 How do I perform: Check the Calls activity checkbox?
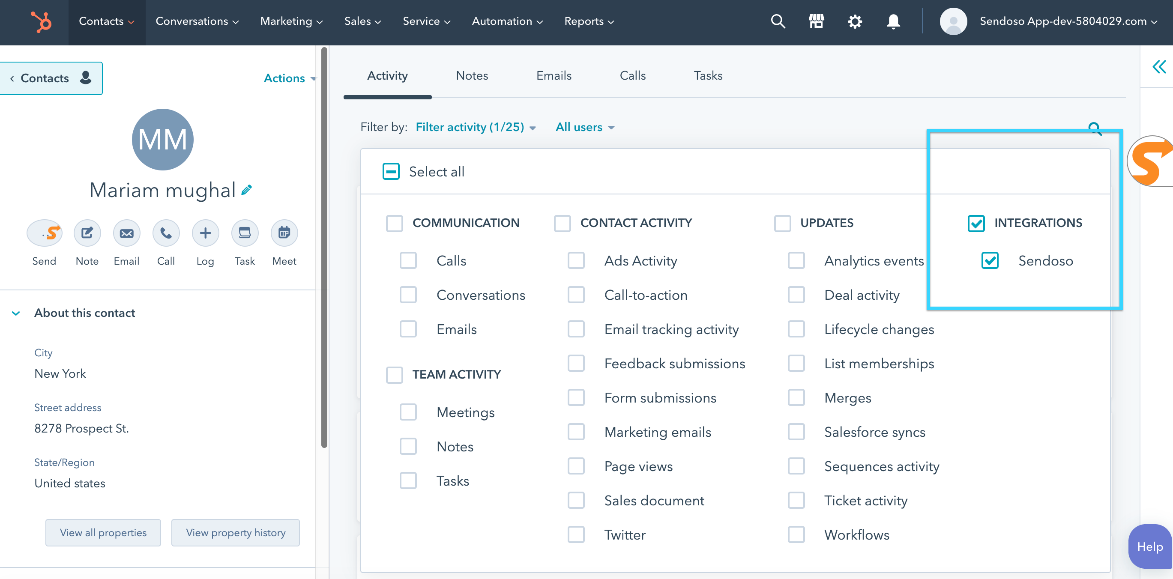pos(408,261)
